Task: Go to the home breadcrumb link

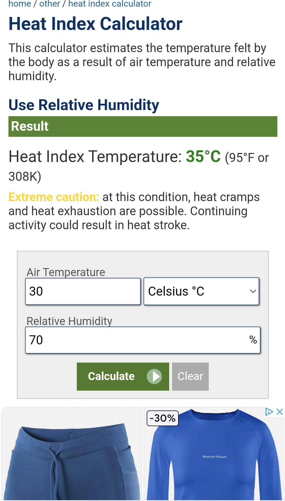Action: (x=20, y=4)
